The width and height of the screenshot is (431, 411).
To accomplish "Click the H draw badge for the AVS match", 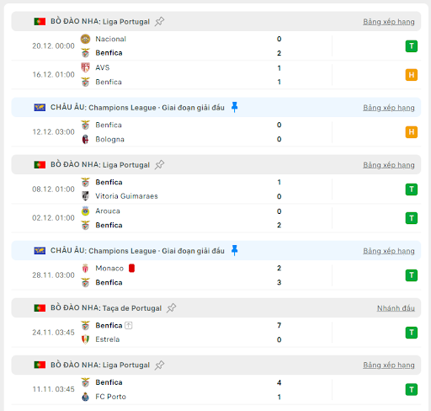I will [412, 75].
